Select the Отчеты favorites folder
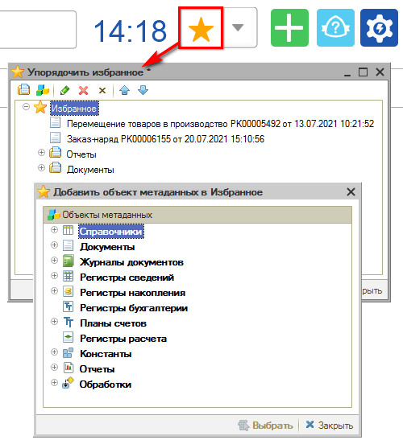This screenshot has width=403, height=440. pos(81,154)
